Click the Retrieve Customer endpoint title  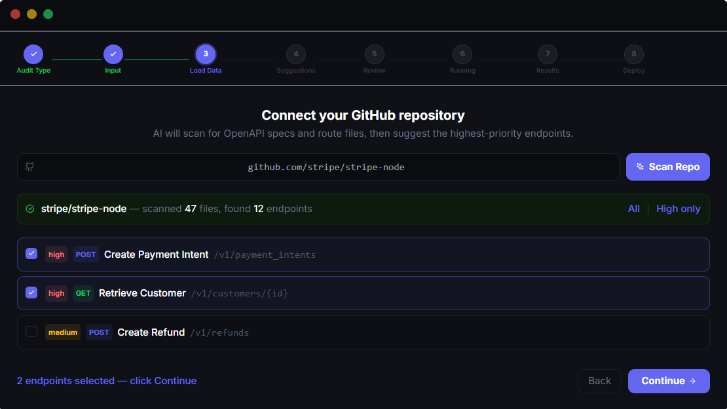142,293
